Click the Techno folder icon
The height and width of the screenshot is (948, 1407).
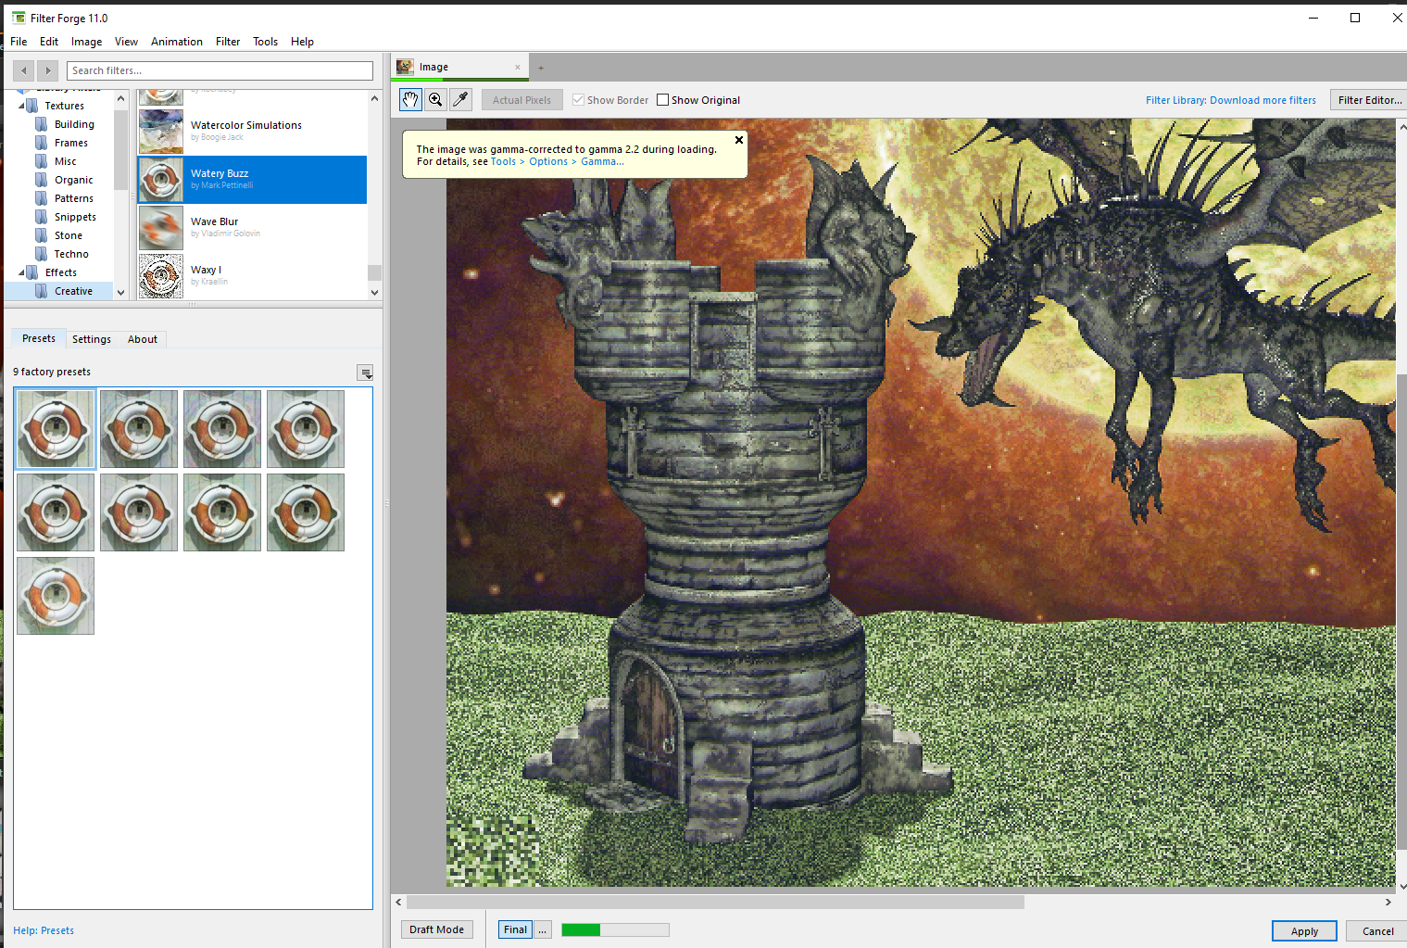(41, 254)
